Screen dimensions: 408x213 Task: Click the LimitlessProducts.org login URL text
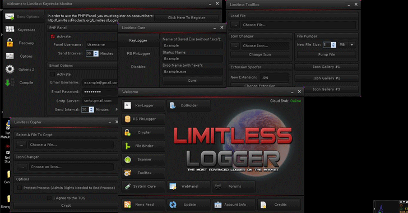coord(83,20)
